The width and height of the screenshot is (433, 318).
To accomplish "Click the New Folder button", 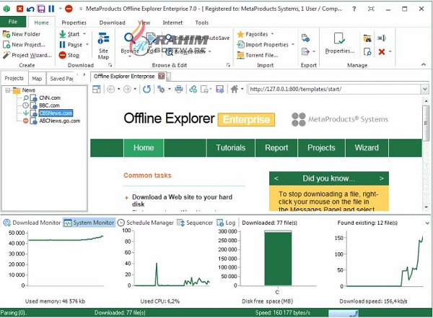I will tap(25, 34).
